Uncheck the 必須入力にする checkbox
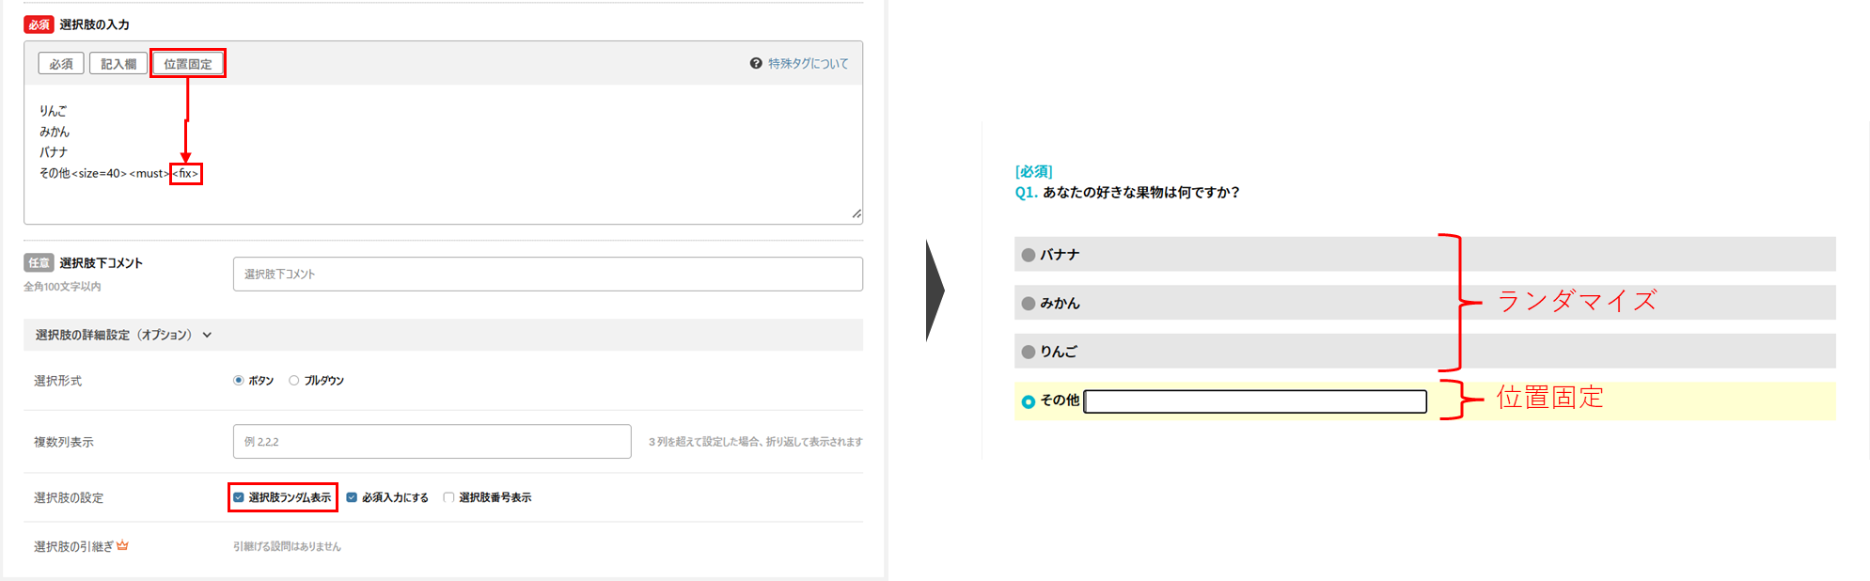This screenshot has width=1870, height=581. tap(352, 497)
